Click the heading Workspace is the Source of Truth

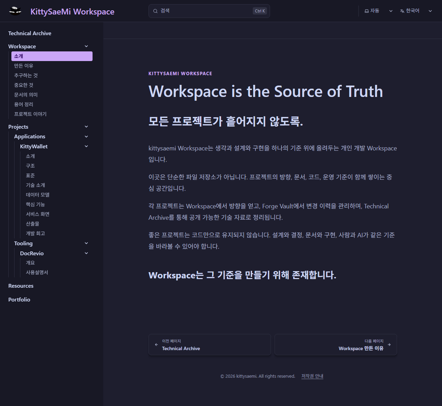[266, 92]
